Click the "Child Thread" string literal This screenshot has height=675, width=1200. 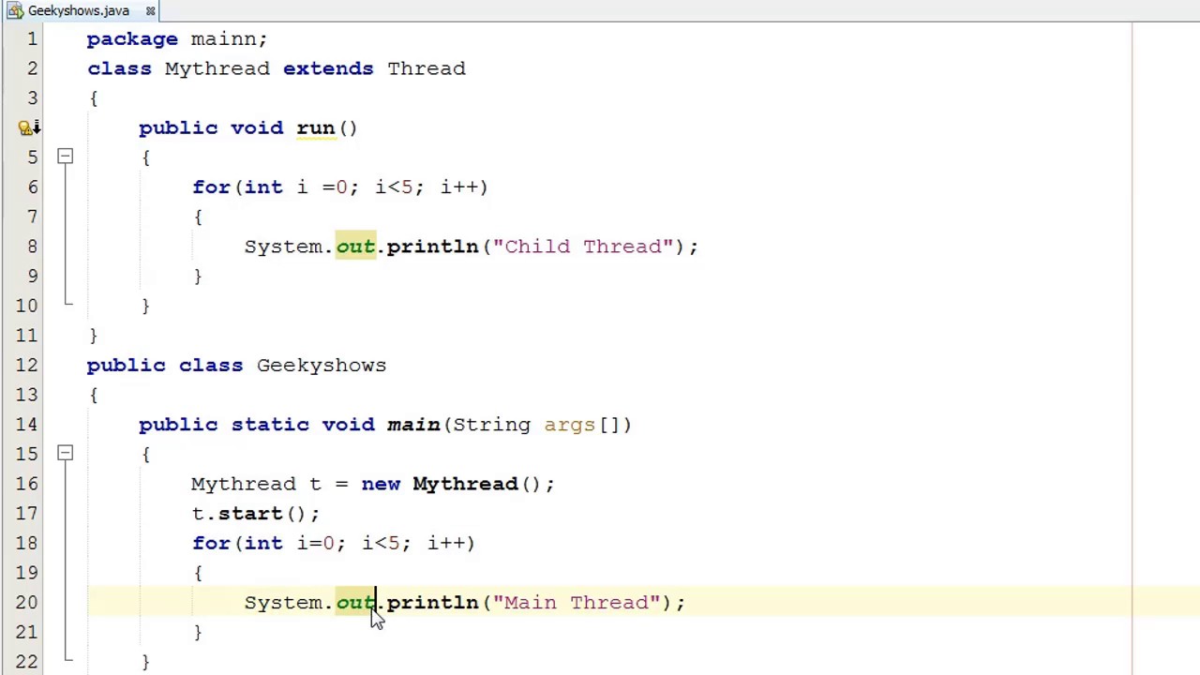point(583,247)
